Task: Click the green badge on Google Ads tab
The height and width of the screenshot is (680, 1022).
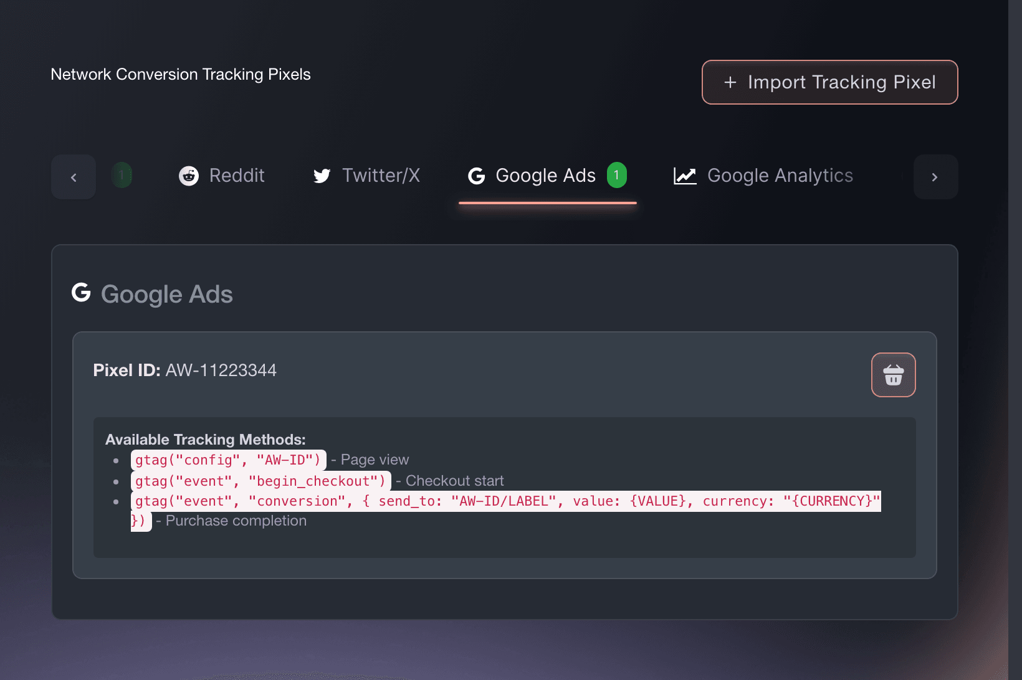Action: coord(617,176)
